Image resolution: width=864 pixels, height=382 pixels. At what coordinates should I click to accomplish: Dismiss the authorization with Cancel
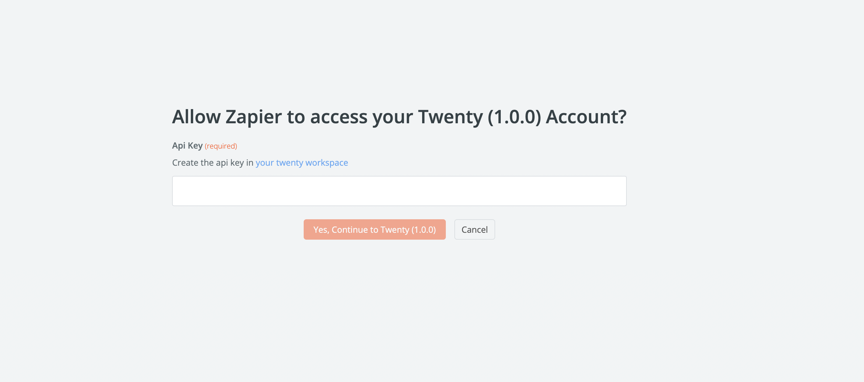[x=474, y=229]
